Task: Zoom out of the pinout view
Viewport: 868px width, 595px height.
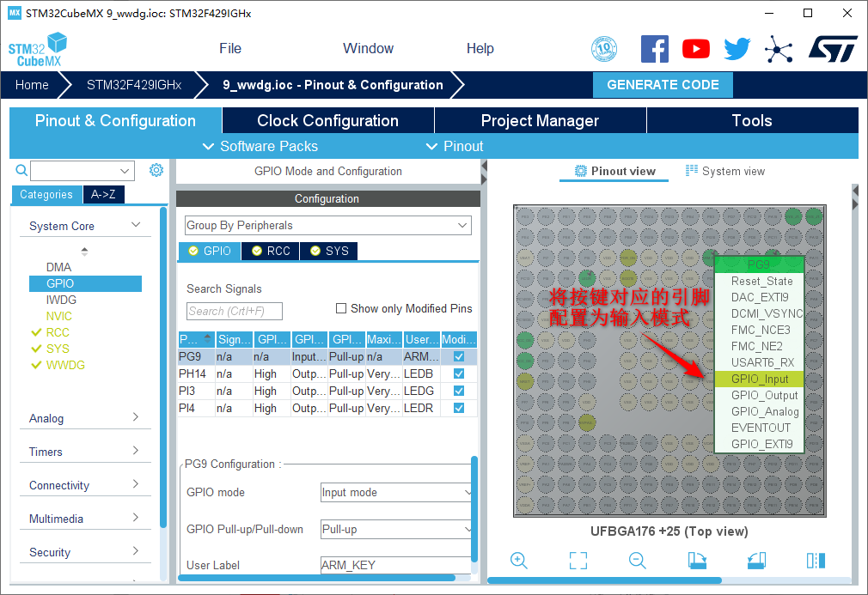Action: 637,561
